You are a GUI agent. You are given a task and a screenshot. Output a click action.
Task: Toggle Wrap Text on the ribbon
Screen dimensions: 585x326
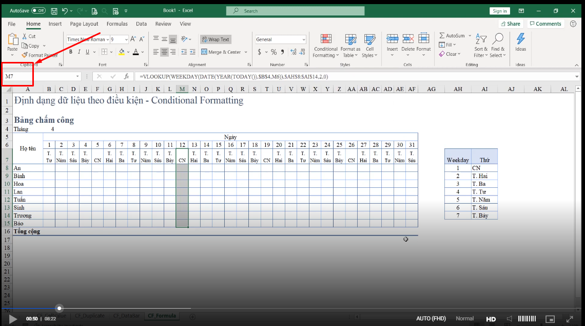point(215,39)
